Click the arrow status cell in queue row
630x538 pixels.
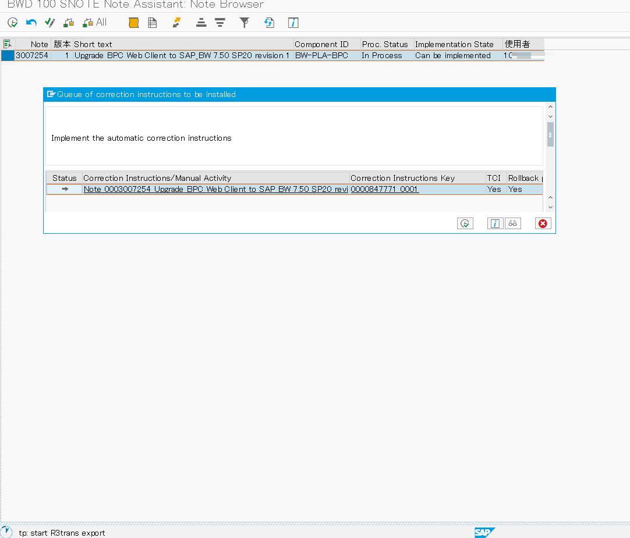[65, 189]
